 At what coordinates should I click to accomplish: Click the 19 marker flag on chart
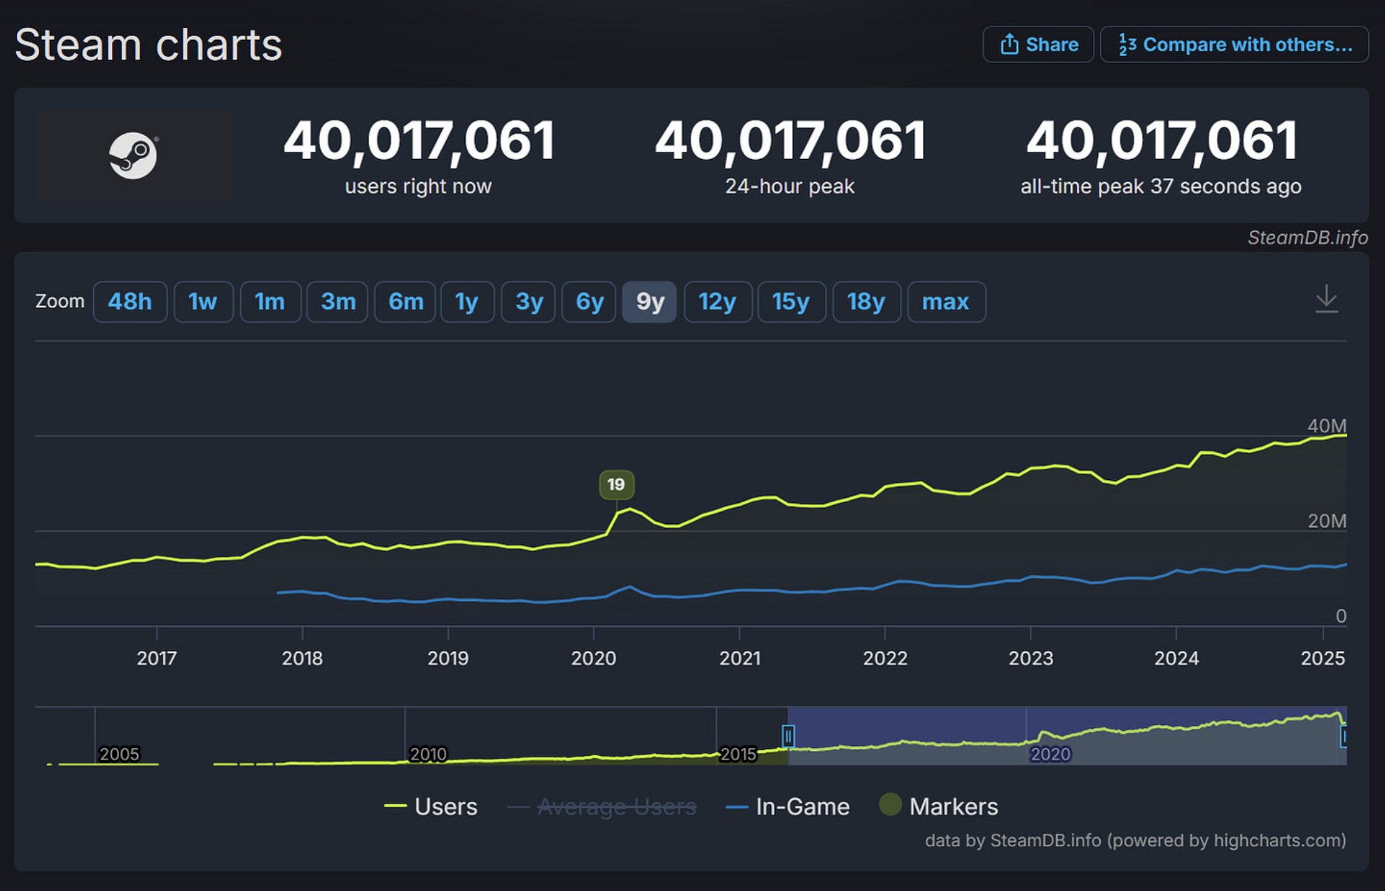(616, 485)
